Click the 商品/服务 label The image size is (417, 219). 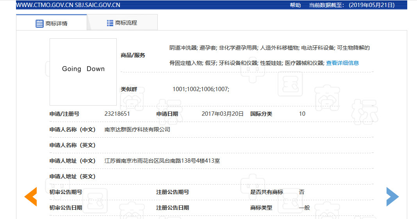(x=133, y=56)
